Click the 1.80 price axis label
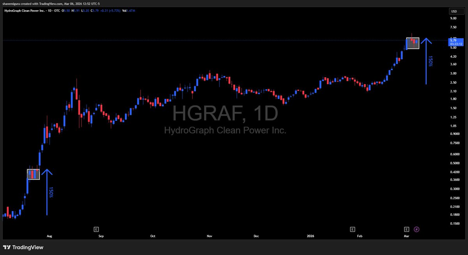 [453, 99]
